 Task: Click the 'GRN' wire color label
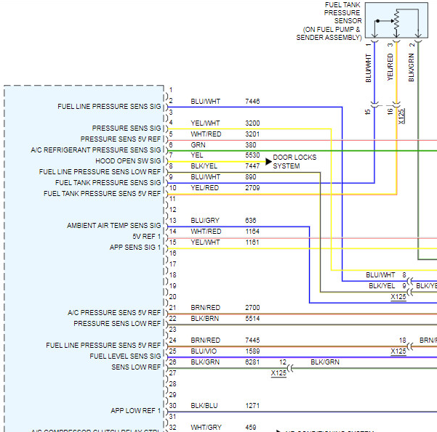point(199,144)
